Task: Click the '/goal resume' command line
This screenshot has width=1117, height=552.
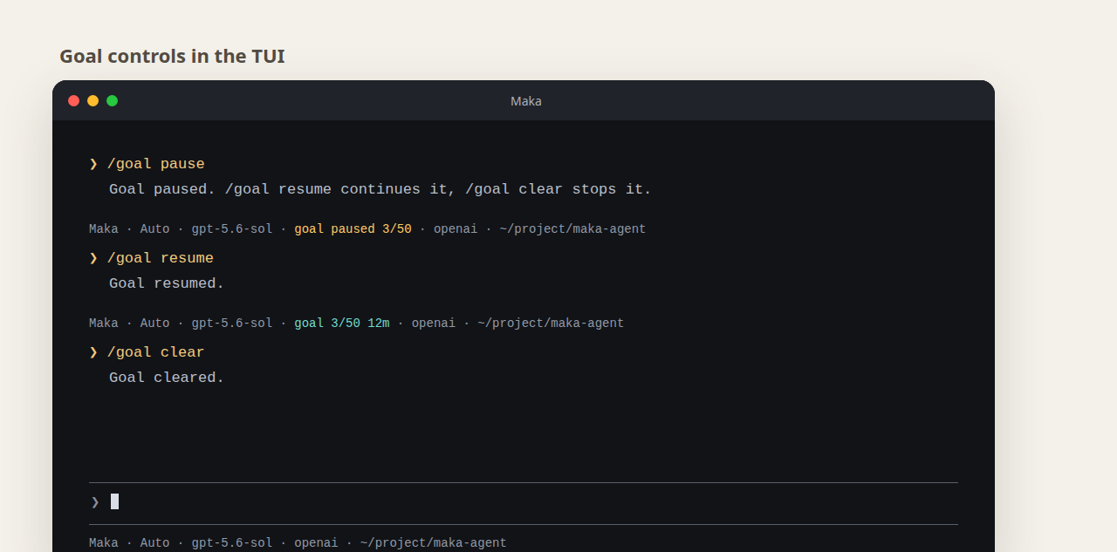Action: (x=160, y=258)
